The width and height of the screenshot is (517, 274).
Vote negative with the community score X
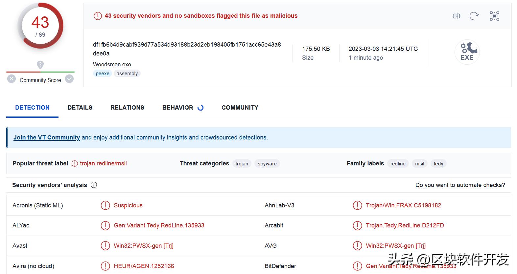12,79
